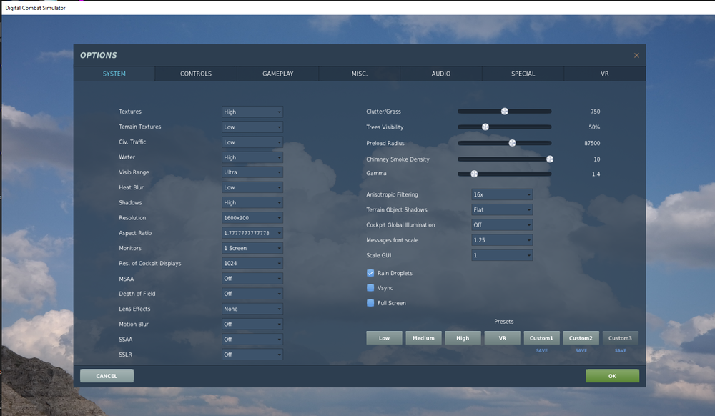The height and width of the screenshot is (416, 715).
Task: Open the Textures quality dropdown
Action: [x=252, y=112]
